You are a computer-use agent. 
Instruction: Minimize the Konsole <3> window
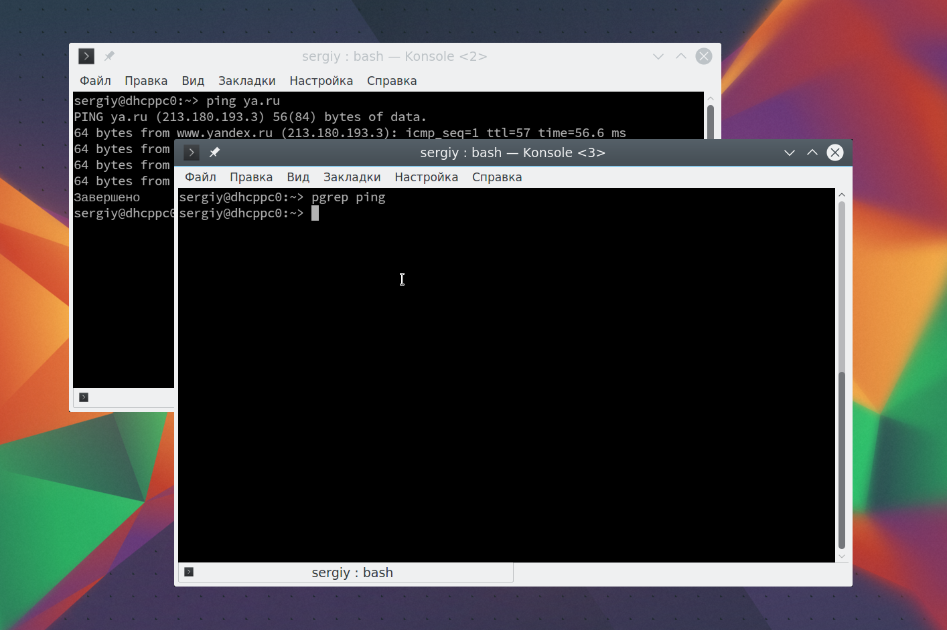coord(790,152)
